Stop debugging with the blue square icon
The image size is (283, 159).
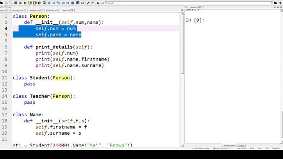point(73,3)
